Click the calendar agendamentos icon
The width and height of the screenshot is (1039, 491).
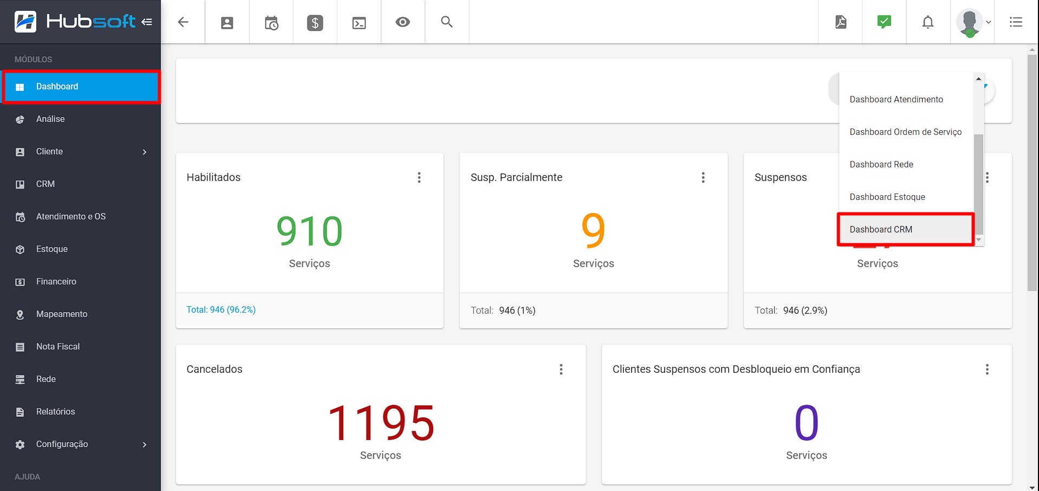(x=271, y=22)
